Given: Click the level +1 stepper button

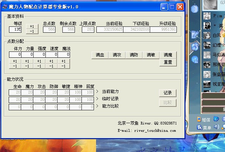Looking at the screenshot, I should pos(32,26).
